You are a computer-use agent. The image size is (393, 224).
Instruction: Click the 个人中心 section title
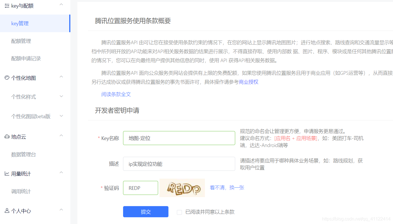tap(21, 211)
